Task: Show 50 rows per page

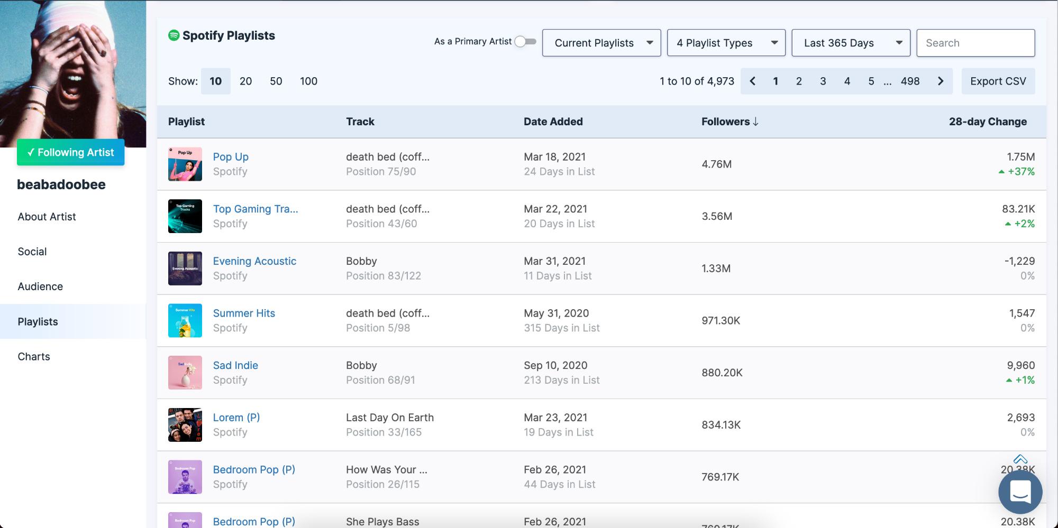Action: tap(276, 81)
